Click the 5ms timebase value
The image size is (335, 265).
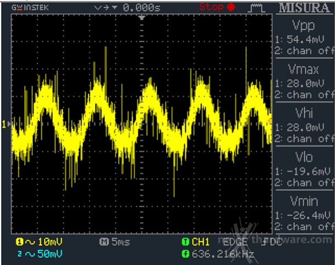pos(121,242)
